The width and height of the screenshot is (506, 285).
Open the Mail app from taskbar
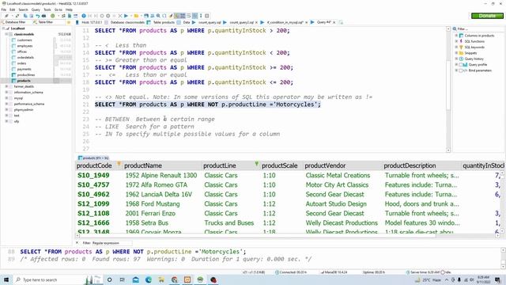135,279
